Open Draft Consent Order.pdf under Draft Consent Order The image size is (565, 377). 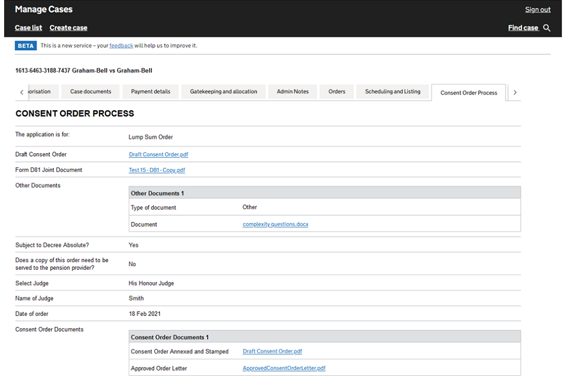click(158, 154)
